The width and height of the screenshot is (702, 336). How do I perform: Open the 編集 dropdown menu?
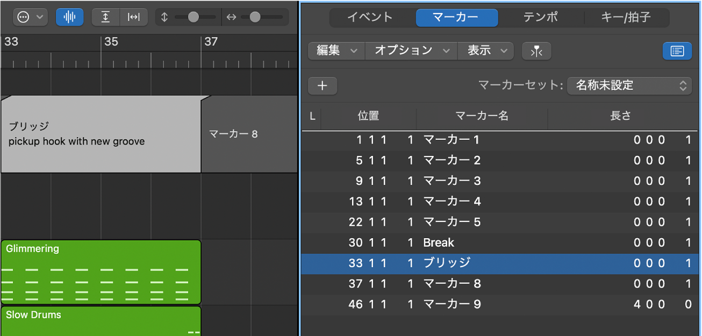coord(335,51)
